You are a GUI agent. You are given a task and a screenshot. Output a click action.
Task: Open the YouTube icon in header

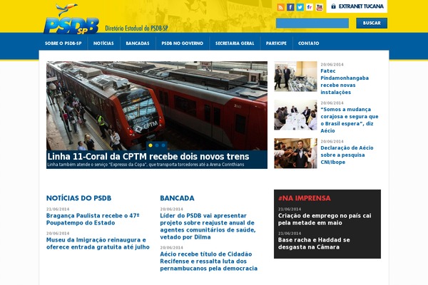pos(320,7)
